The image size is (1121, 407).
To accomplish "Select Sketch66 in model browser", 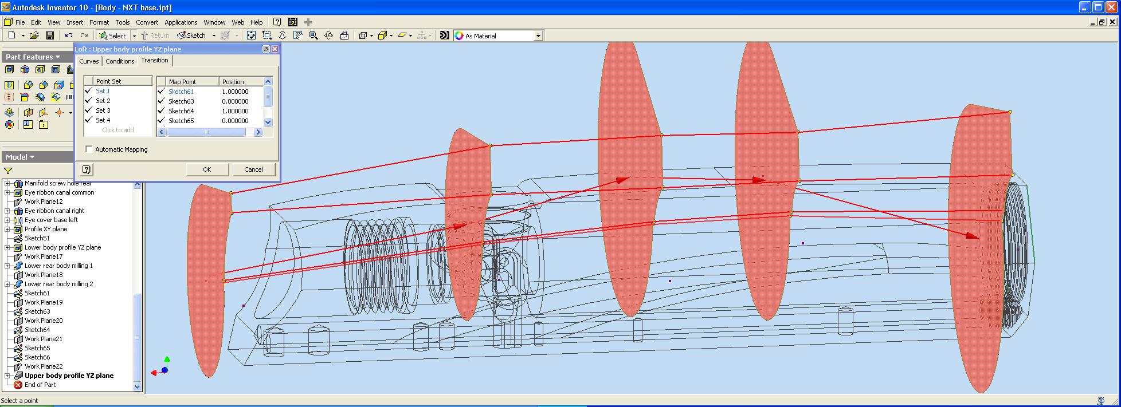I will [x=37, y=357].
